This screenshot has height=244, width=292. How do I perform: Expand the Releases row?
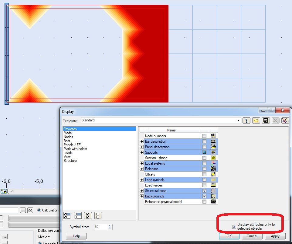coord(142,169)
